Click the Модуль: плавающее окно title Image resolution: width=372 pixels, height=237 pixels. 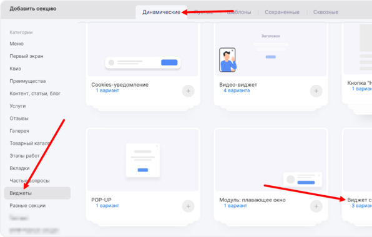(252, 200)
